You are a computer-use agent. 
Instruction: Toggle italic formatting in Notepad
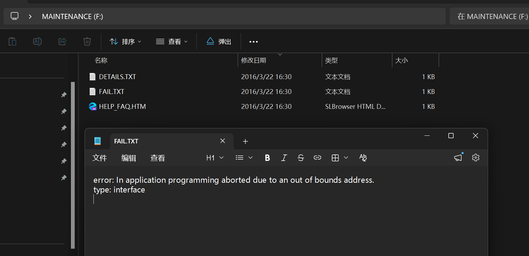point(284,158)
